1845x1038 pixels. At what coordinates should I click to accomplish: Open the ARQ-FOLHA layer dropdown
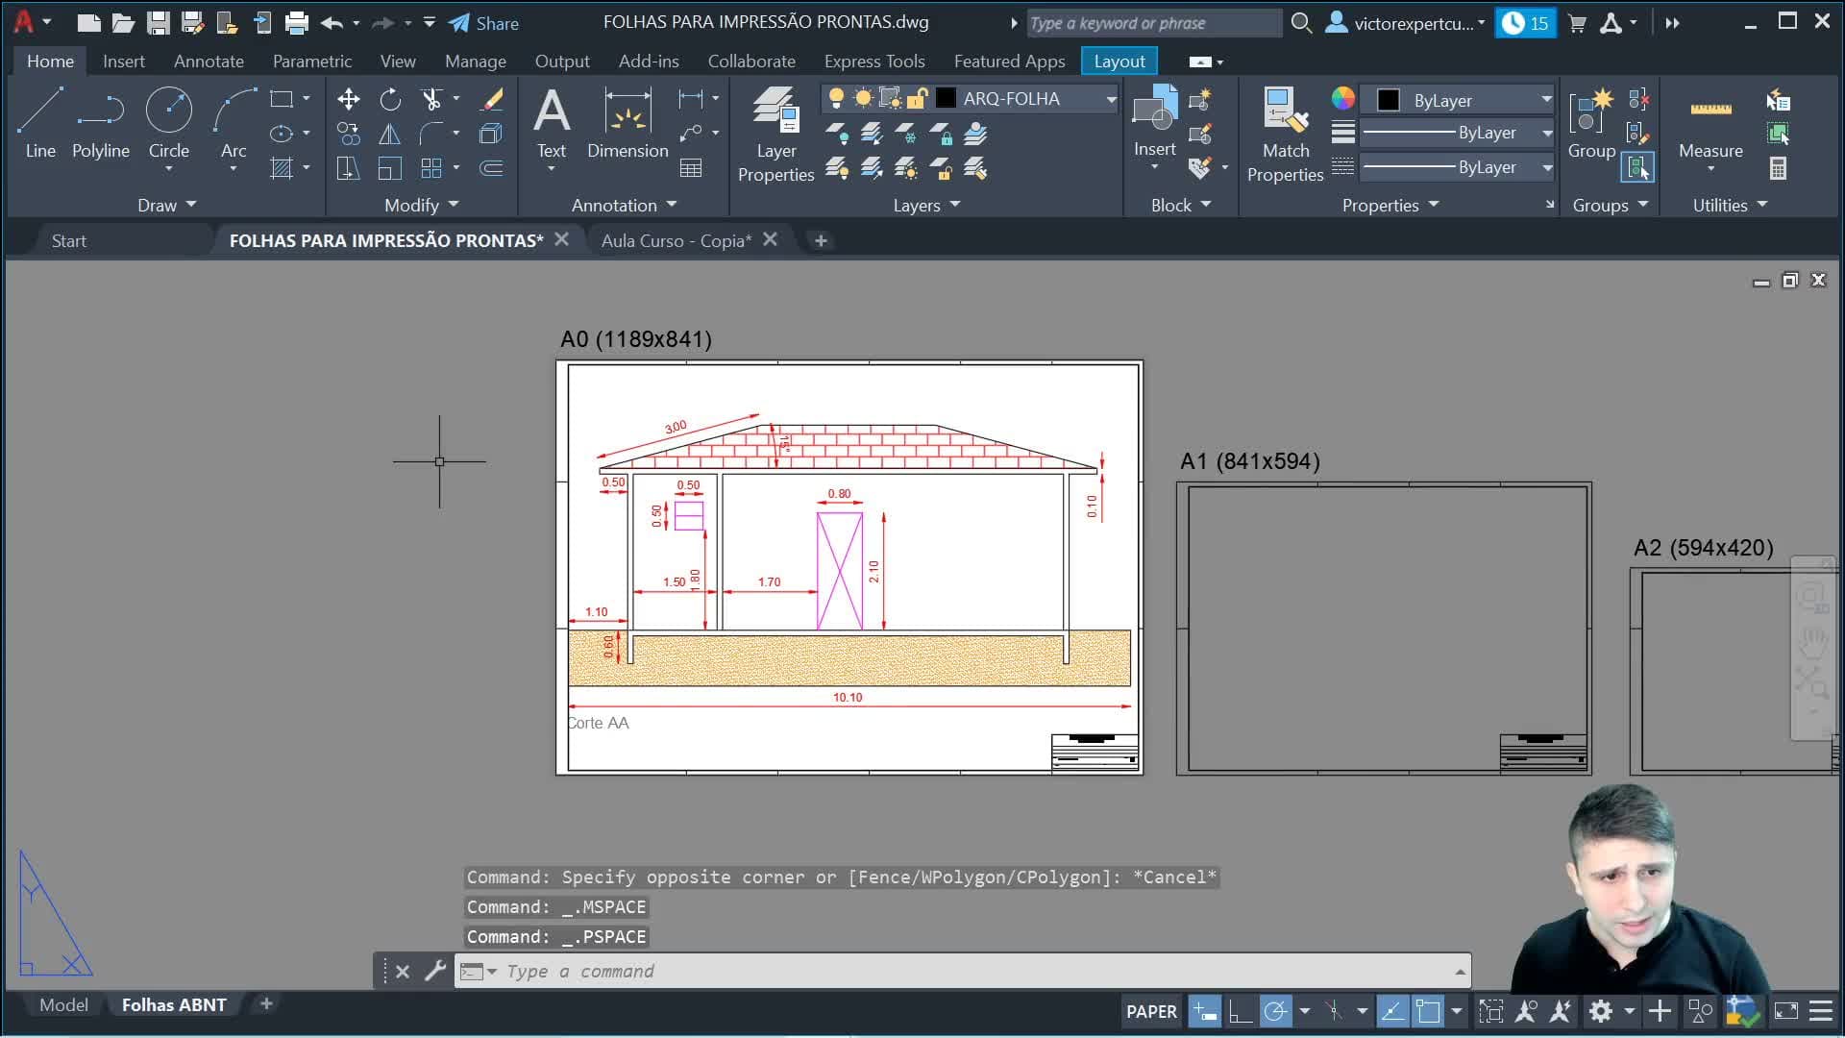coord(1110,98)
